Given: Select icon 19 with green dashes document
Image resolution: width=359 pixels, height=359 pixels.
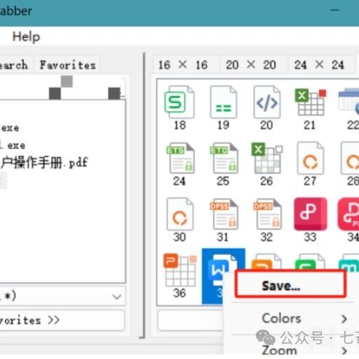Looking at the screenshot, I should pos(223,102).
